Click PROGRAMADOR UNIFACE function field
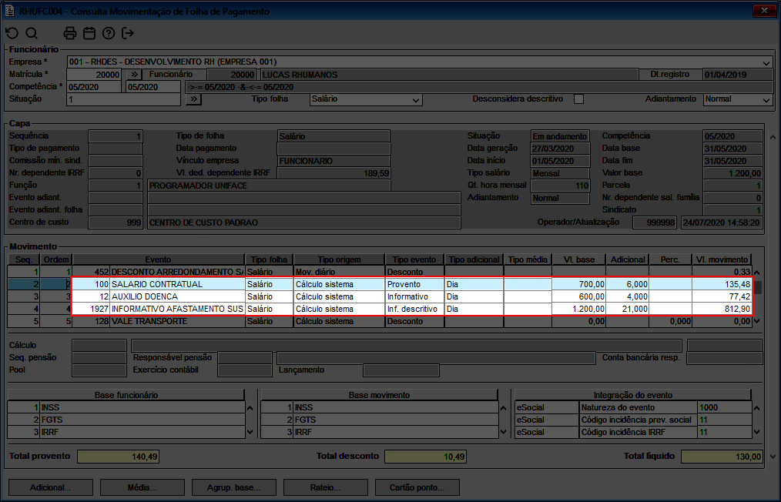Screen dimensions: 781x502 [269, 186]
